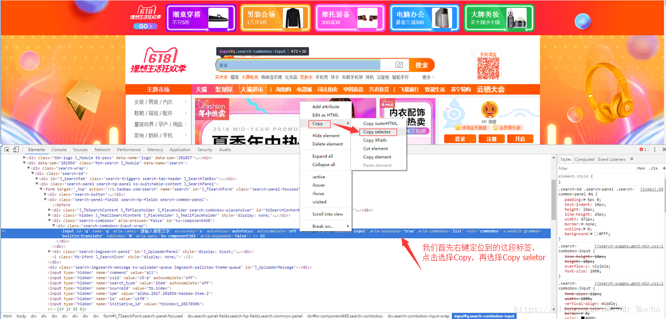Choose Copy outerHTML from the submenu

(378, 124)
